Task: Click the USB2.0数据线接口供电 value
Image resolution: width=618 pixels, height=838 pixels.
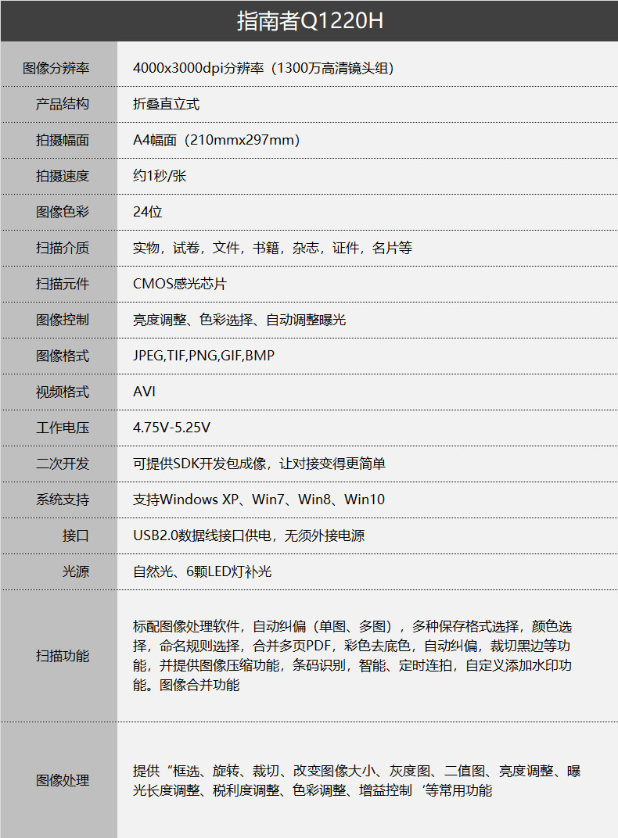Action: (x=249, y=535)
